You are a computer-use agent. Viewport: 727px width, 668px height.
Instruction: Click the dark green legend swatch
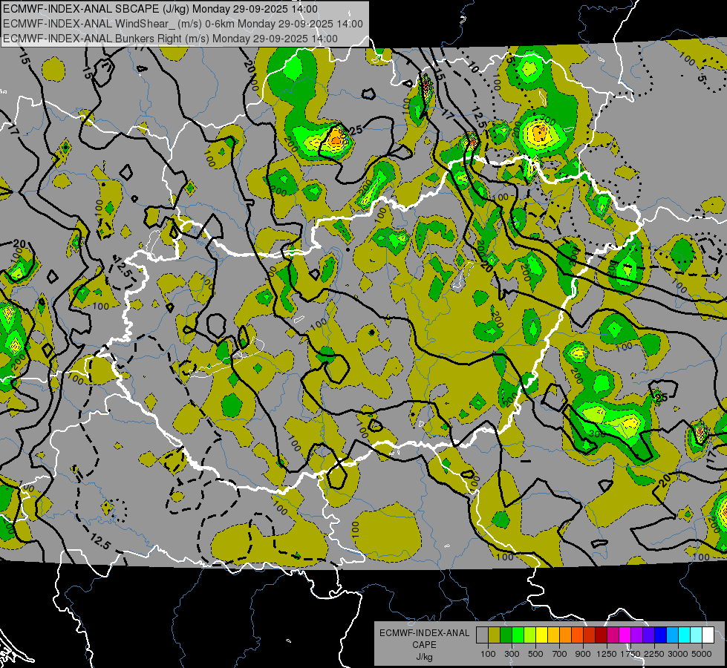click(506, 635)
